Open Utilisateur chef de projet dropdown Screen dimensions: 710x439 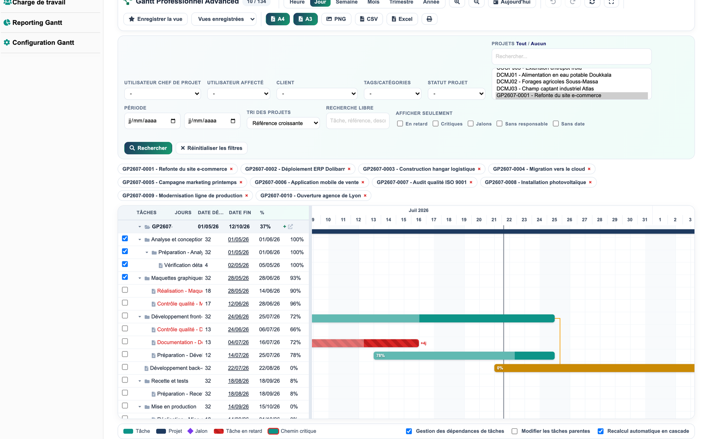(x=163, y=94)
